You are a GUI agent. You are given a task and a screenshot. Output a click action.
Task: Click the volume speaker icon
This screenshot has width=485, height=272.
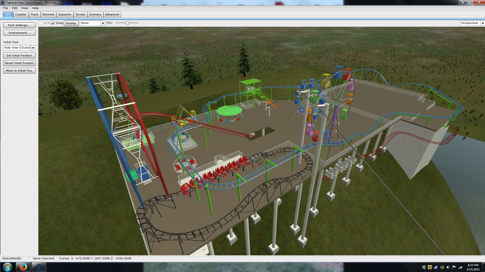coord(448,267)
